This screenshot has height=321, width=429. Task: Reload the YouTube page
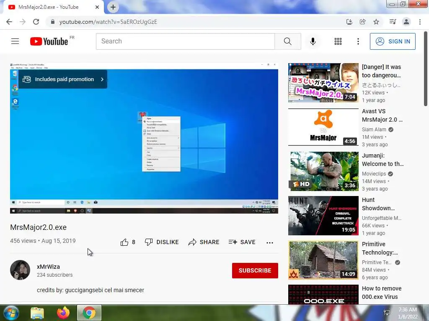36,22
